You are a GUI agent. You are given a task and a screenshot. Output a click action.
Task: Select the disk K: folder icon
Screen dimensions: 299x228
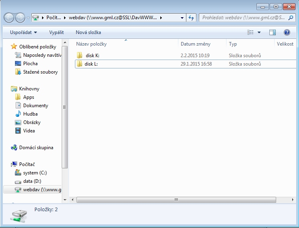point(79,56)
